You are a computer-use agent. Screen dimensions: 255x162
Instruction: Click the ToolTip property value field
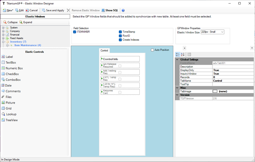pyautogui.click(x=233, y=84)
